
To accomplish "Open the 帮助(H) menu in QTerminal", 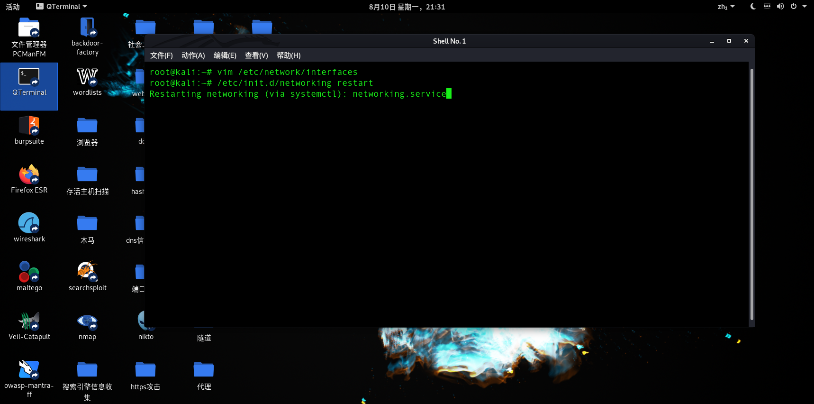I will [x=289, y=55].
